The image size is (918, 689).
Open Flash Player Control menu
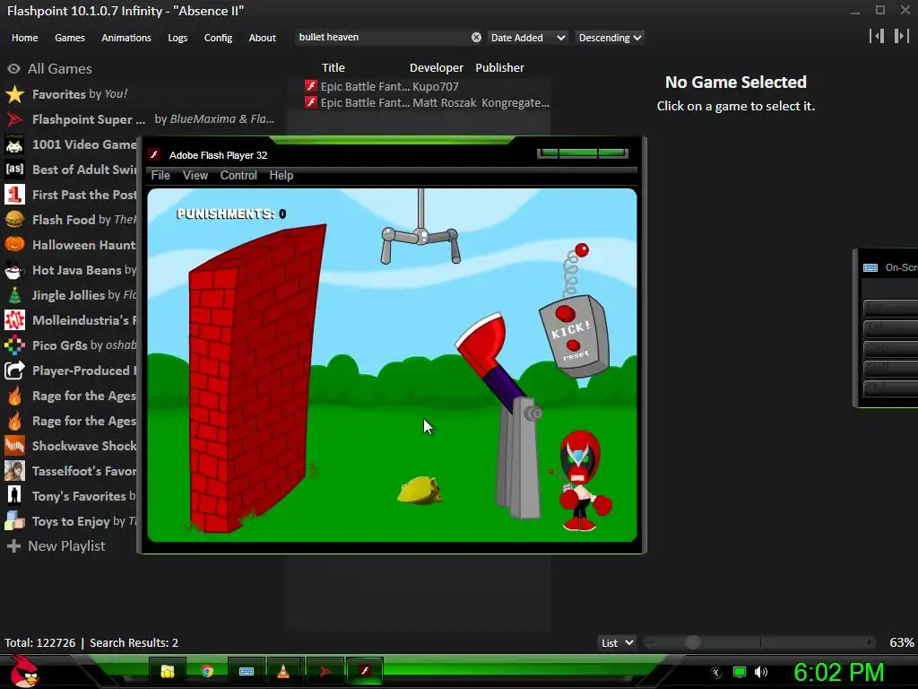click(238, 175)
